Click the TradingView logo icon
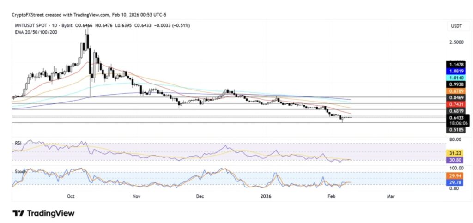Image resolution: width=473 pixels, height=223 pixels. (x=18, y=213)
